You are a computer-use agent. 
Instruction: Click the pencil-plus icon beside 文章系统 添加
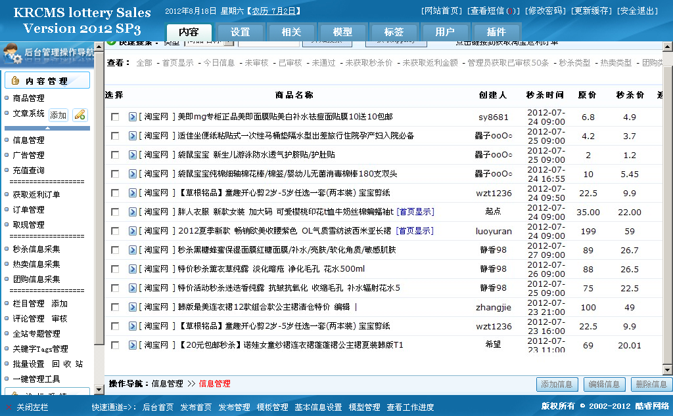(x=80, y=115)
